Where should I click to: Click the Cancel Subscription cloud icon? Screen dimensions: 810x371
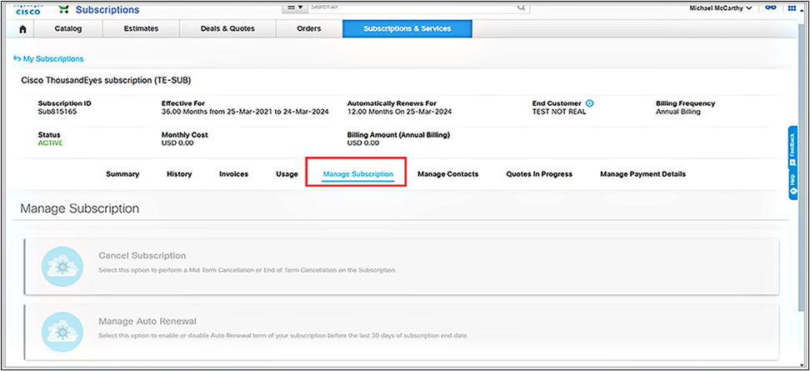coord(62,267)
